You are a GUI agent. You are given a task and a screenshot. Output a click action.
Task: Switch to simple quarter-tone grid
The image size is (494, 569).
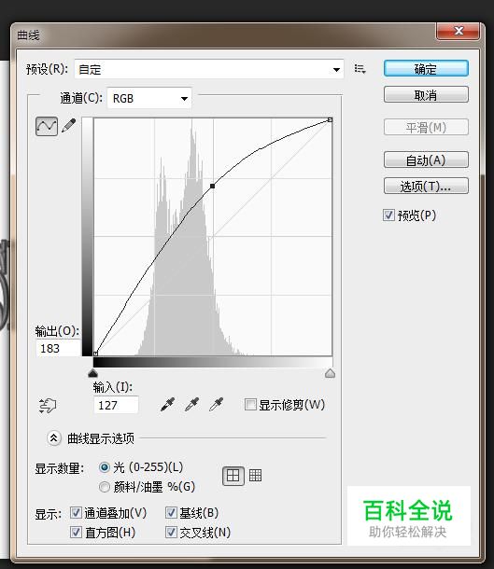click(233, 476)
